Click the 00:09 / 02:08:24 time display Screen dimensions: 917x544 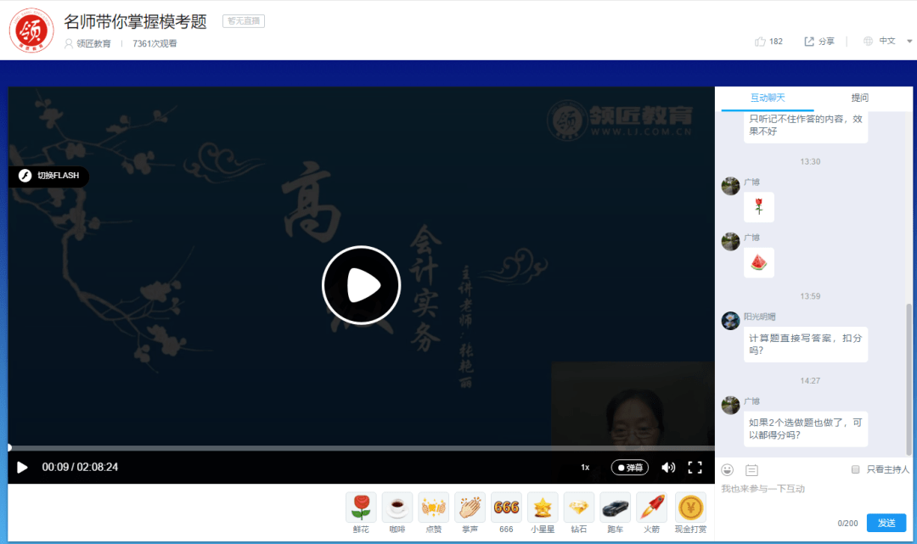[80, 468]
